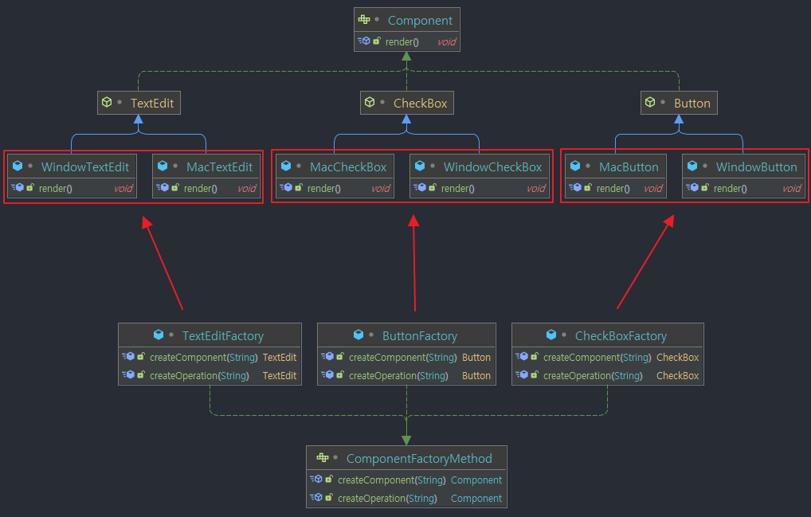Click render() in the WindowButton node
Screen dimensions: 811x517
tap(730, 189)
